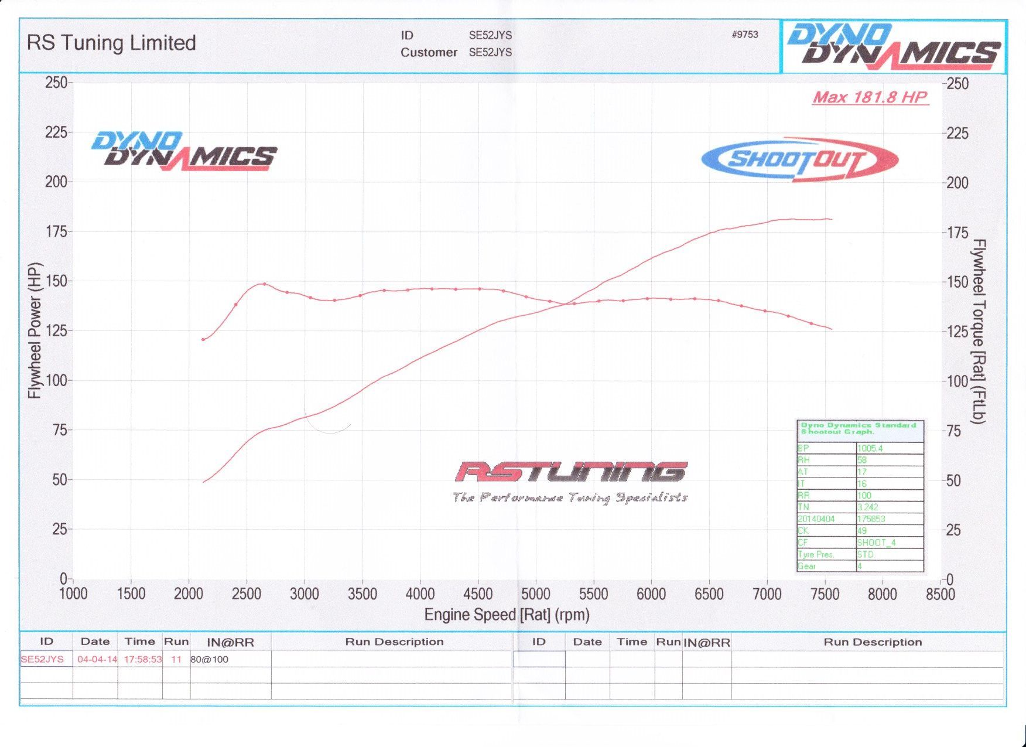This screenshot has width=1026, height=747.
Task: Click the left Run Description column header
Action: [394, 642]
